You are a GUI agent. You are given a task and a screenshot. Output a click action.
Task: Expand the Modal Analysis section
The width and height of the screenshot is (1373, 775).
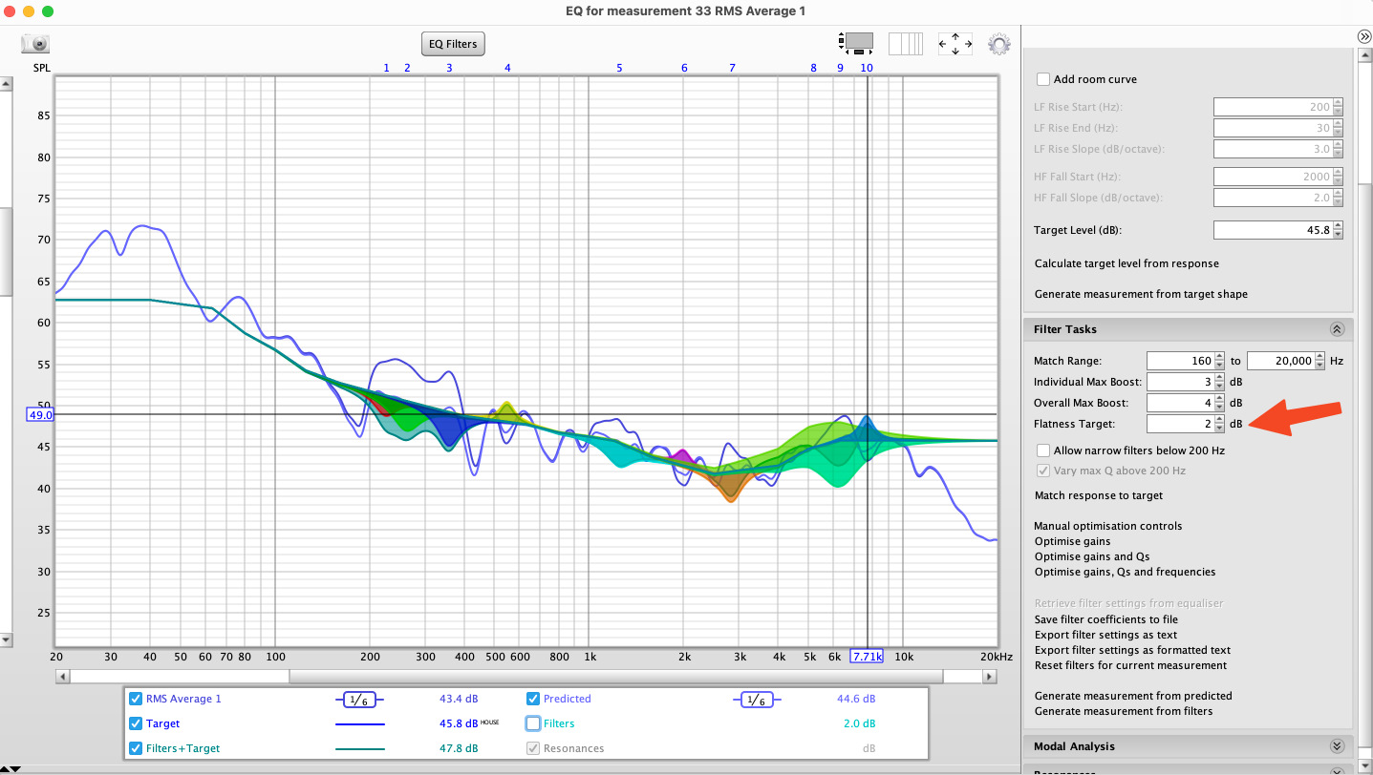[x=1336, y=746]
